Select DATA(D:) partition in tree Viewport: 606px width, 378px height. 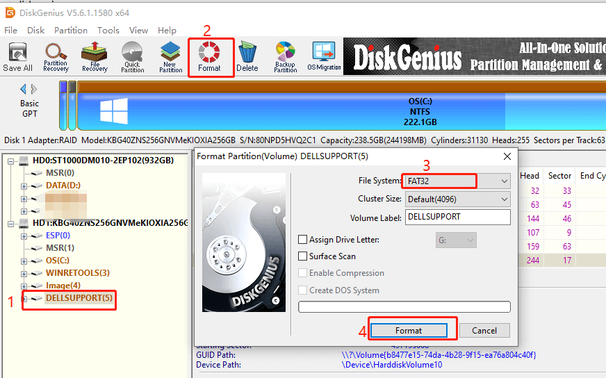click(63, 185)
